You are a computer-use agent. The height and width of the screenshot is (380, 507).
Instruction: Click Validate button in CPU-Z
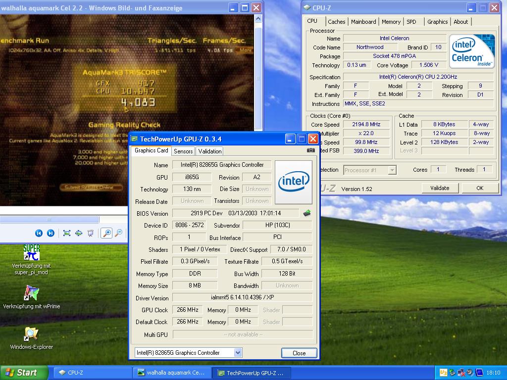[x=440, y=188]
